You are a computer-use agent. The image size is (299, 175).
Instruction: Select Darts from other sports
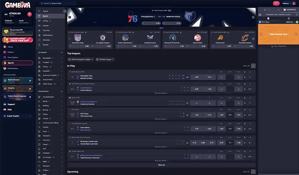pos(50,132)
